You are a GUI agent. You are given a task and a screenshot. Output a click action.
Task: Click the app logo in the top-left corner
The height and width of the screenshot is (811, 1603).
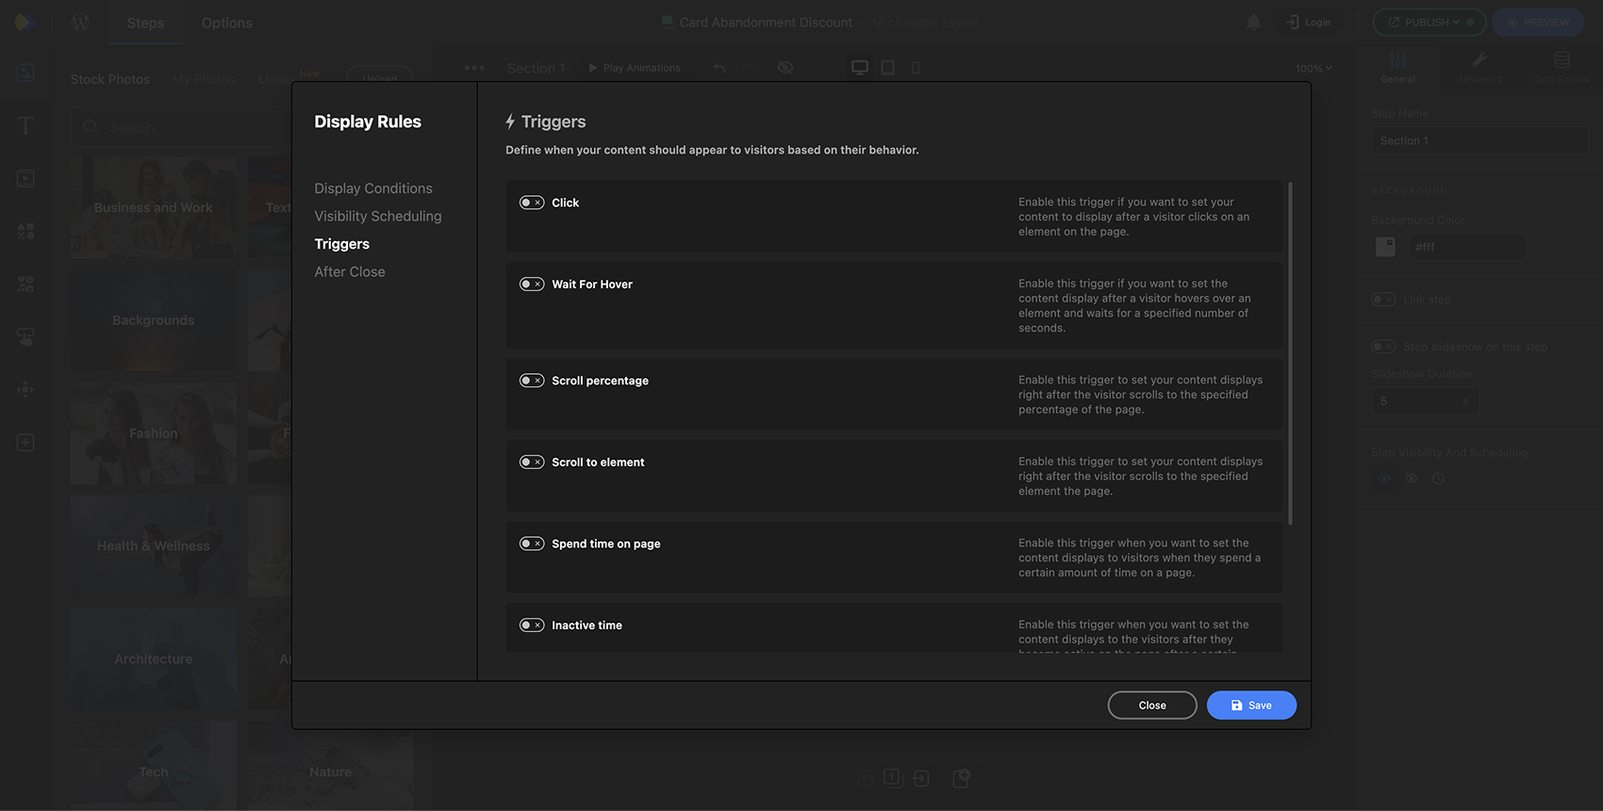coord(25,22)
